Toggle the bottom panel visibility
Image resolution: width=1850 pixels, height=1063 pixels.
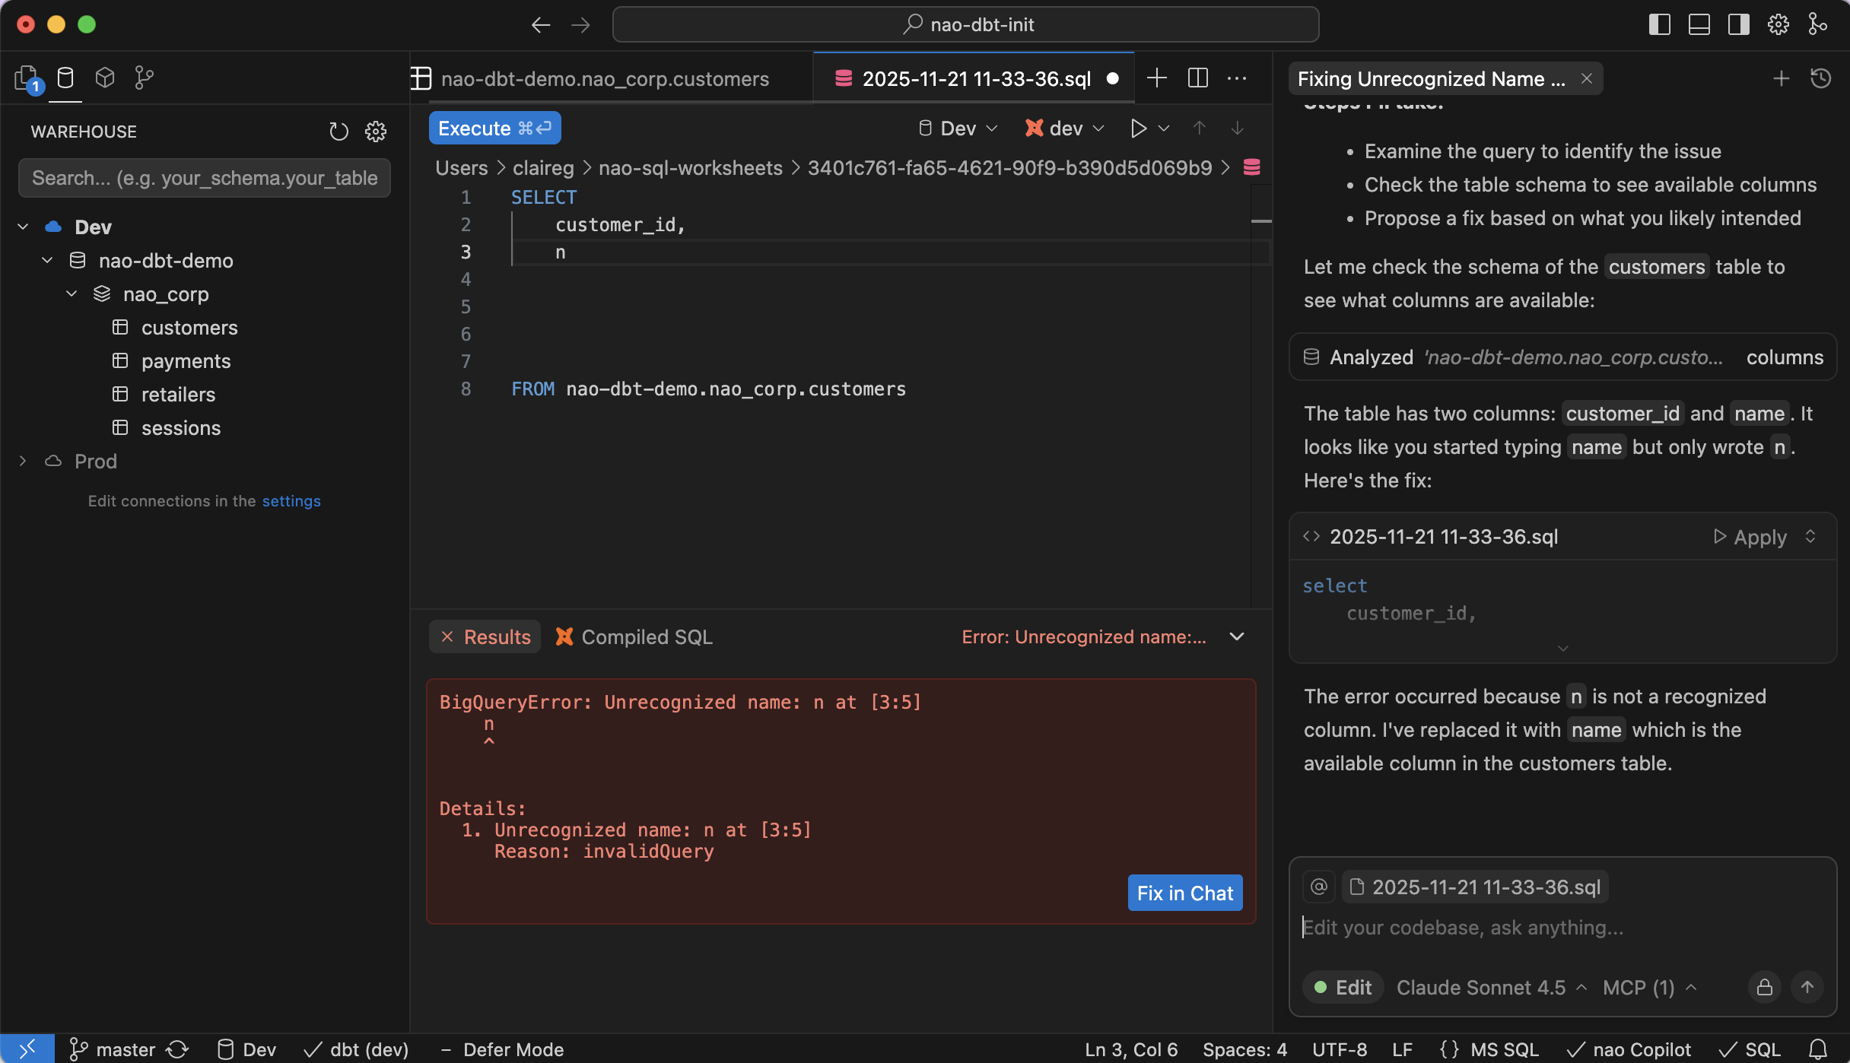tap(1699, 24)
